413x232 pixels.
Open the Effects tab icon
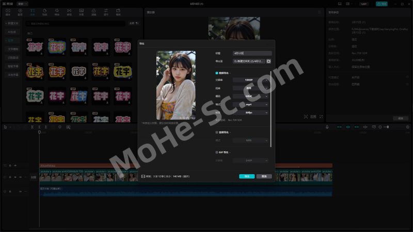pyautogui.click(x=57, y=12)
